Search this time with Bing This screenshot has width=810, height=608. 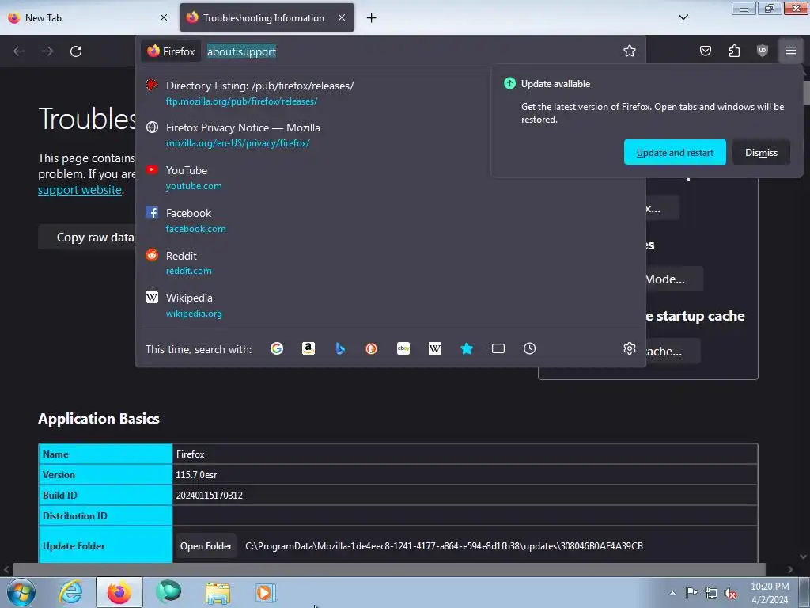[340, 348]
